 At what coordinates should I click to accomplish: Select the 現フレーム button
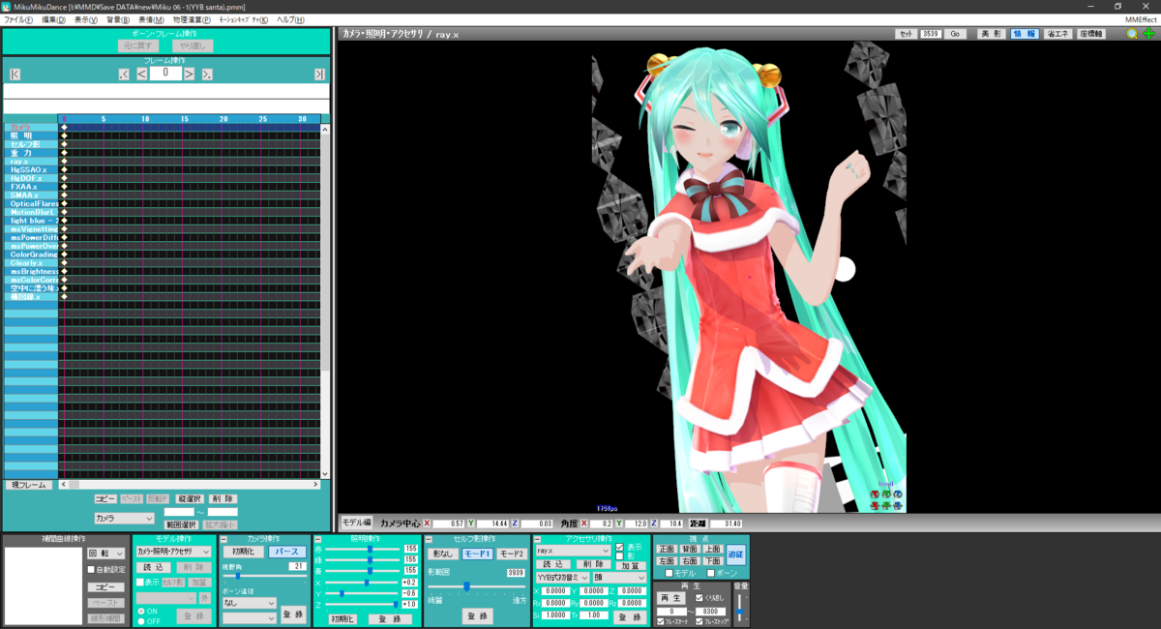(x=28, y=485)
